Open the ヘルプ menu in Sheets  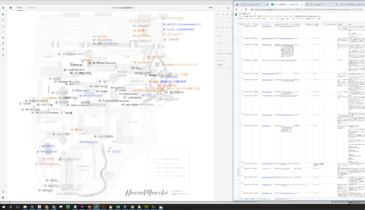click(291, 16)
